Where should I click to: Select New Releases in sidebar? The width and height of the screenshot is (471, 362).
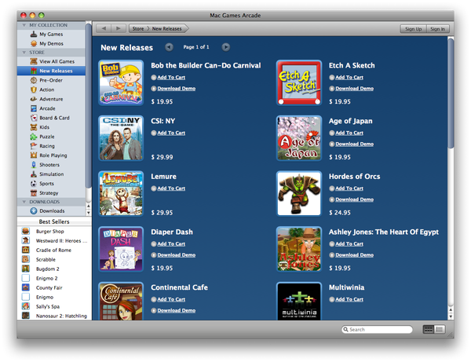pyautogui.click(x=51, y=71)
